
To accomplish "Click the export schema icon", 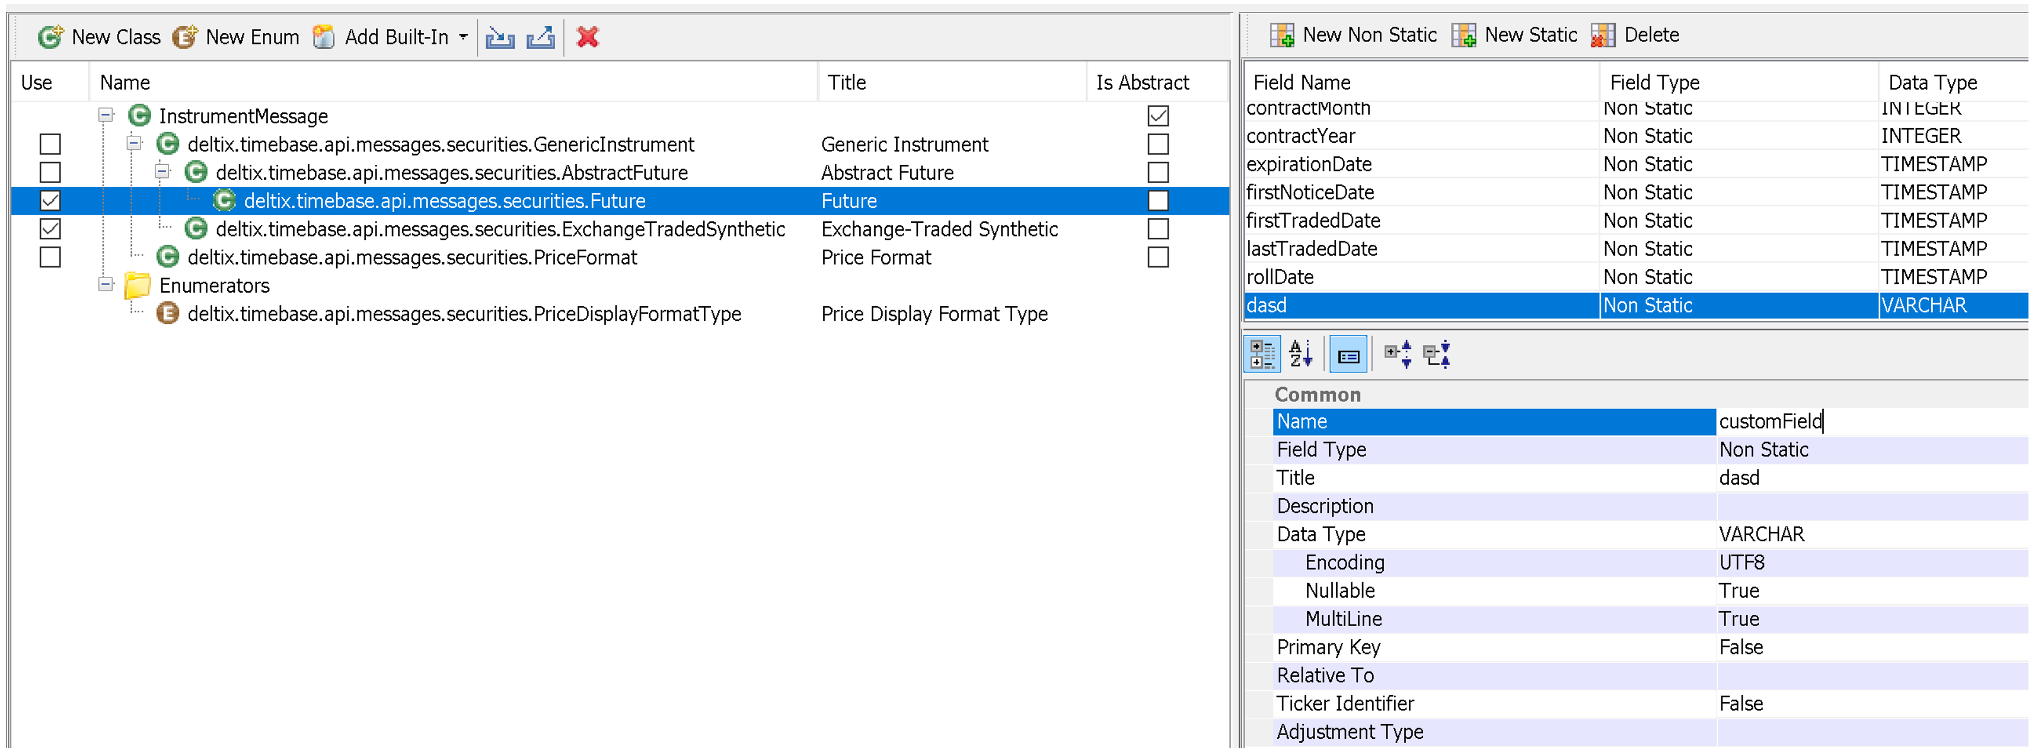I will click(541, 37).
